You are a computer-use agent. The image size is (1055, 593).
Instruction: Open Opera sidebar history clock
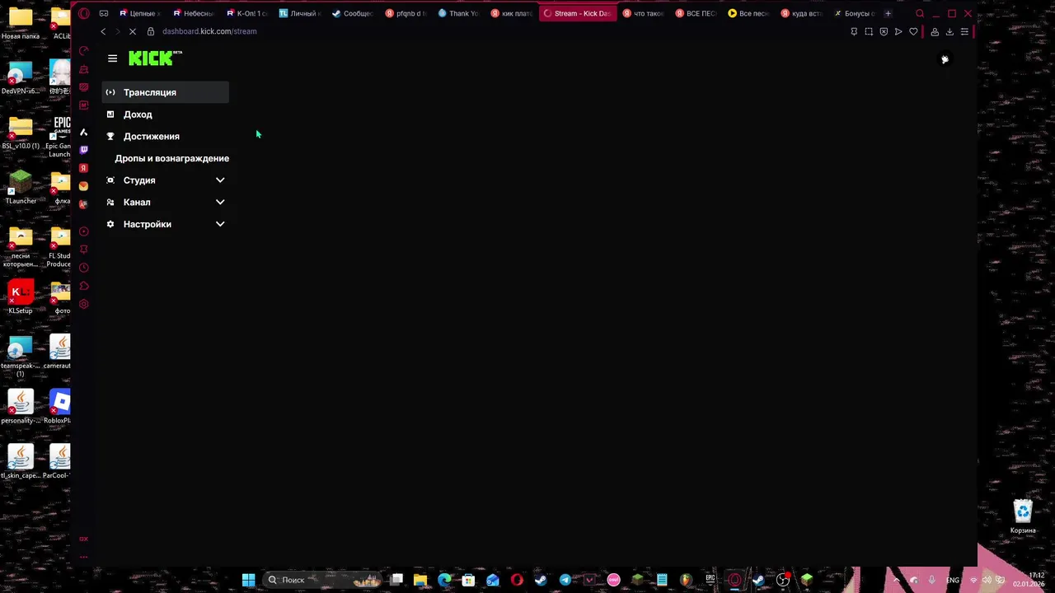coord(83,268)
